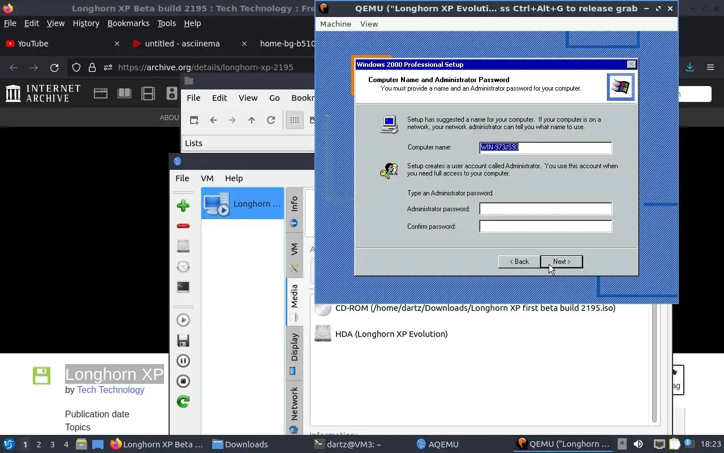The image size is (724, 453).
Task: Open Firefox History menu
Action: [x=86, y=23]
